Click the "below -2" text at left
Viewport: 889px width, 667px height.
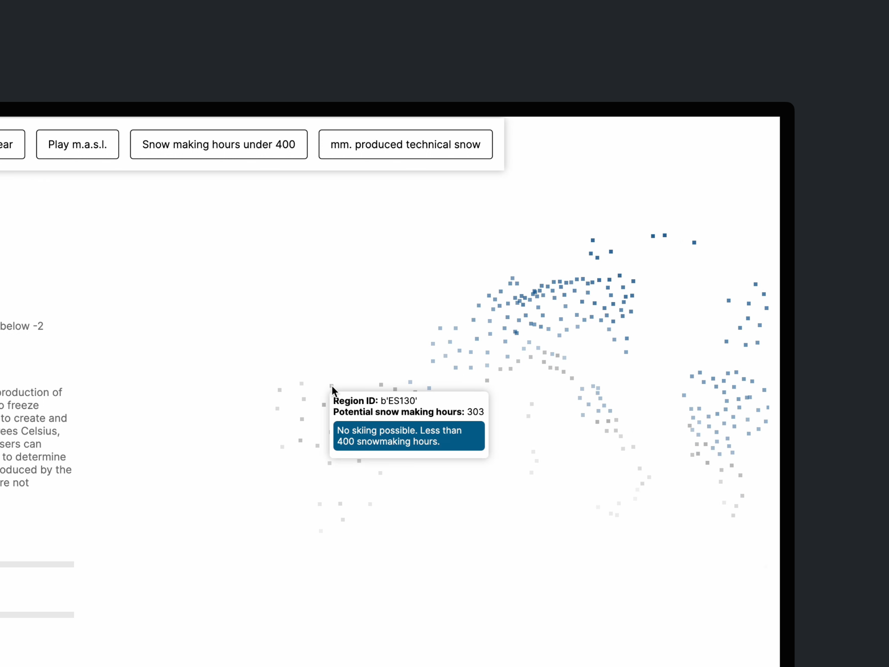pos(22,326)
